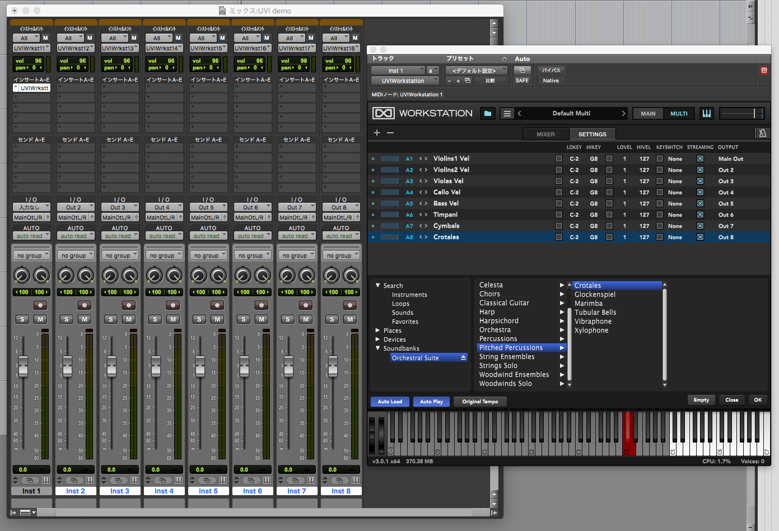
Task: Click the red target button in plug-in header
Action: click(x=764, y=70)
